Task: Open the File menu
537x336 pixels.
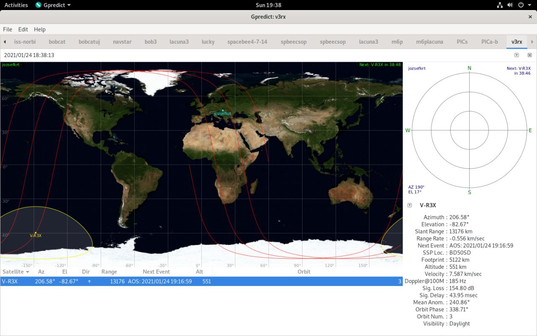Action: pyautogui.click(x=8, y=29)
